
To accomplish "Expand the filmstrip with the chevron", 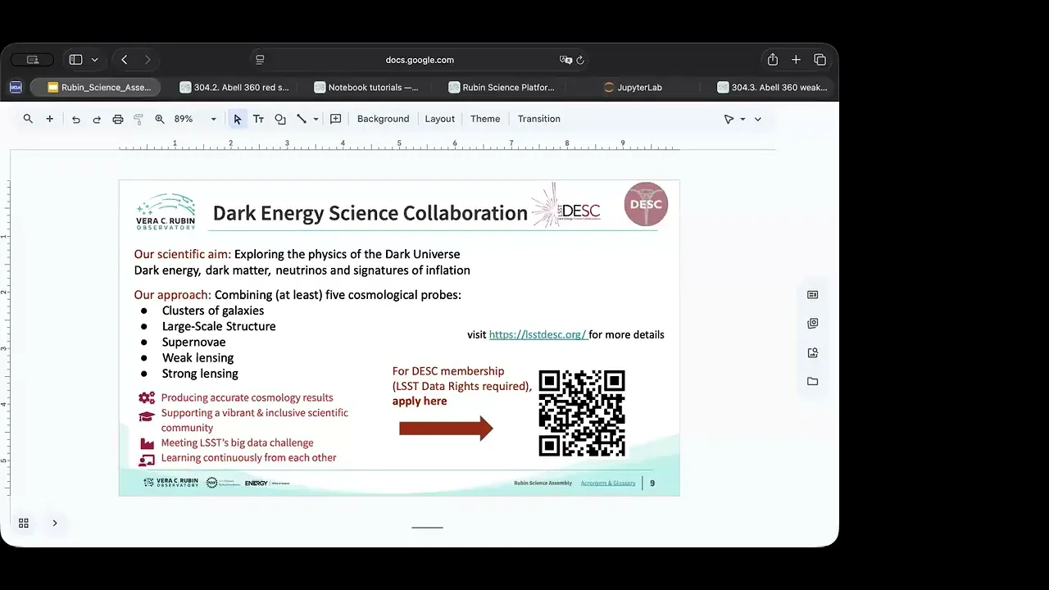I will pos(55,523).
